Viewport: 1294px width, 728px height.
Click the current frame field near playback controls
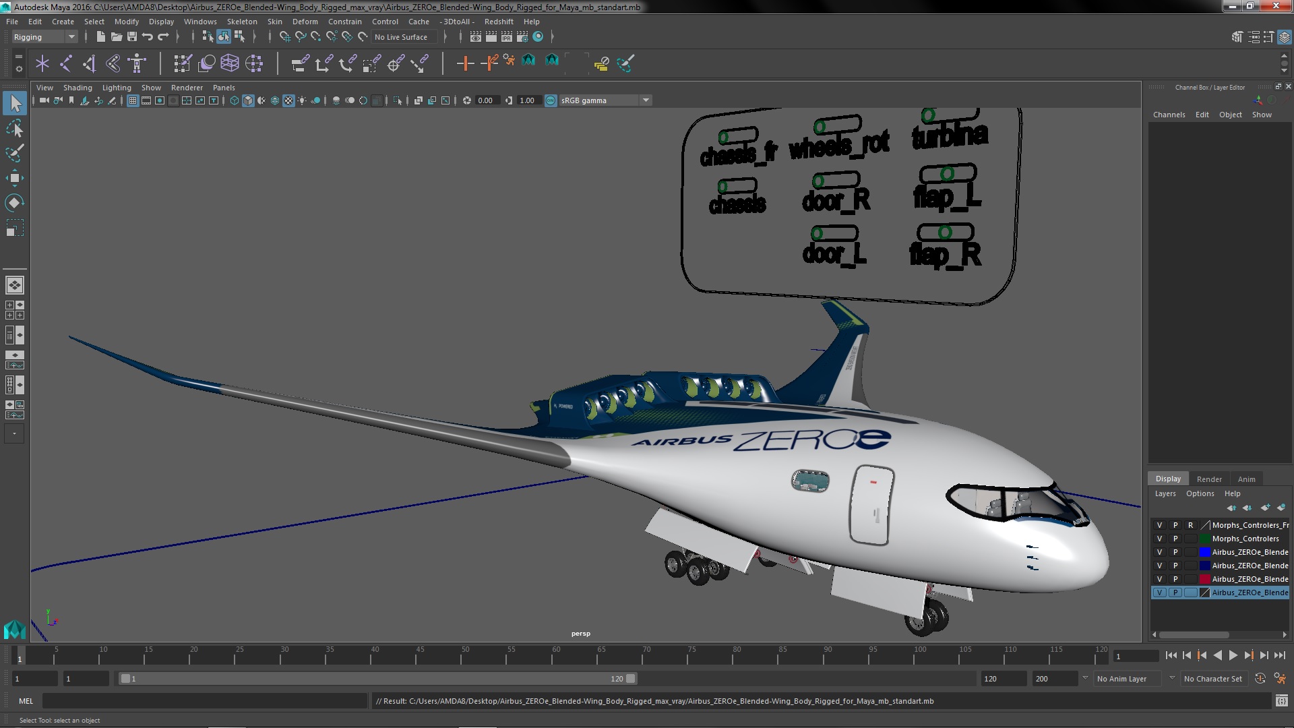pyautogui.click(x=1136, y=656)
